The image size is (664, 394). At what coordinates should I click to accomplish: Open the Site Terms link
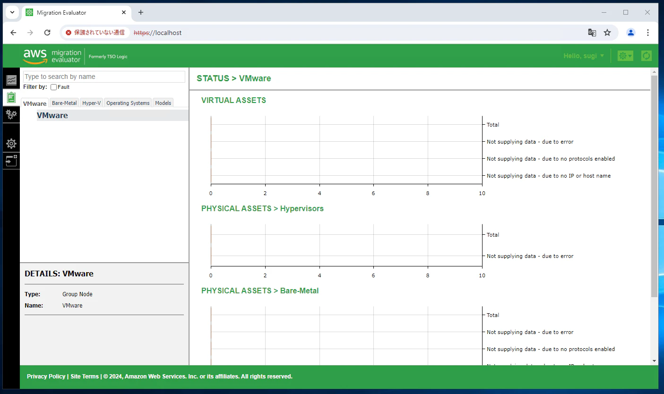click(85, 377)
